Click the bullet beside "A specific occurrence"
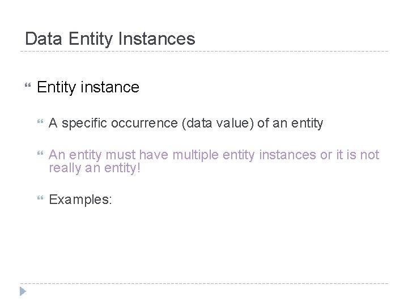408x306 pixels. (39, 123)
